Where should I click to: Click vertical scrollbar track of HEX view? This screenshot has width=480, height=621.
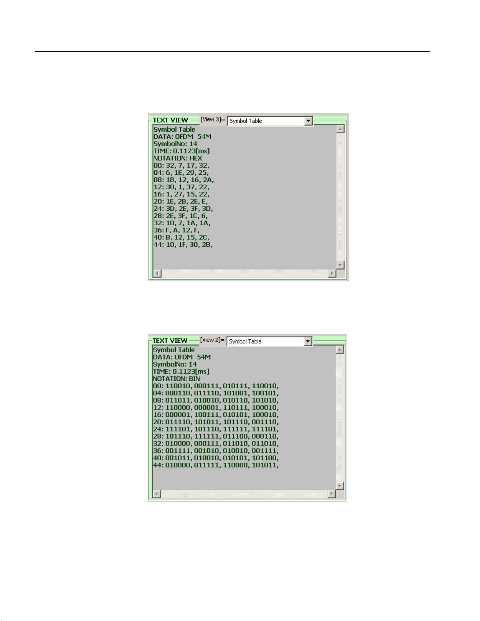tap(340, 197)
